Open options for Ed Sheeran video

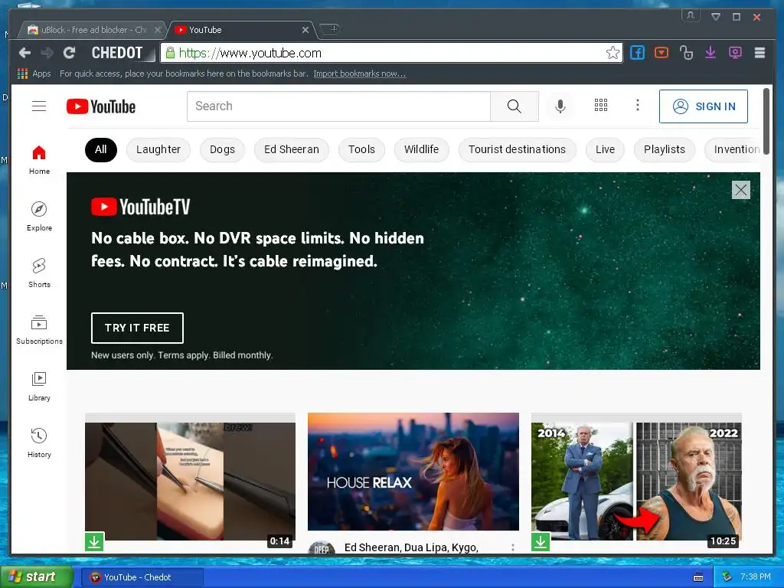[x=512, y=548]
